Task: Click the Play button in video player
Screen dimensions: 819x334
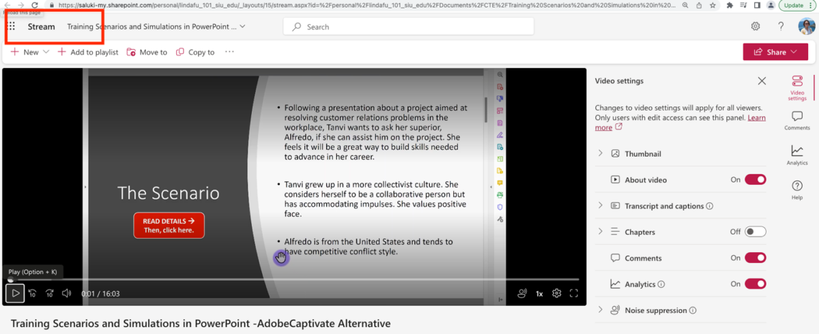Action: click(x=15, y=293)
